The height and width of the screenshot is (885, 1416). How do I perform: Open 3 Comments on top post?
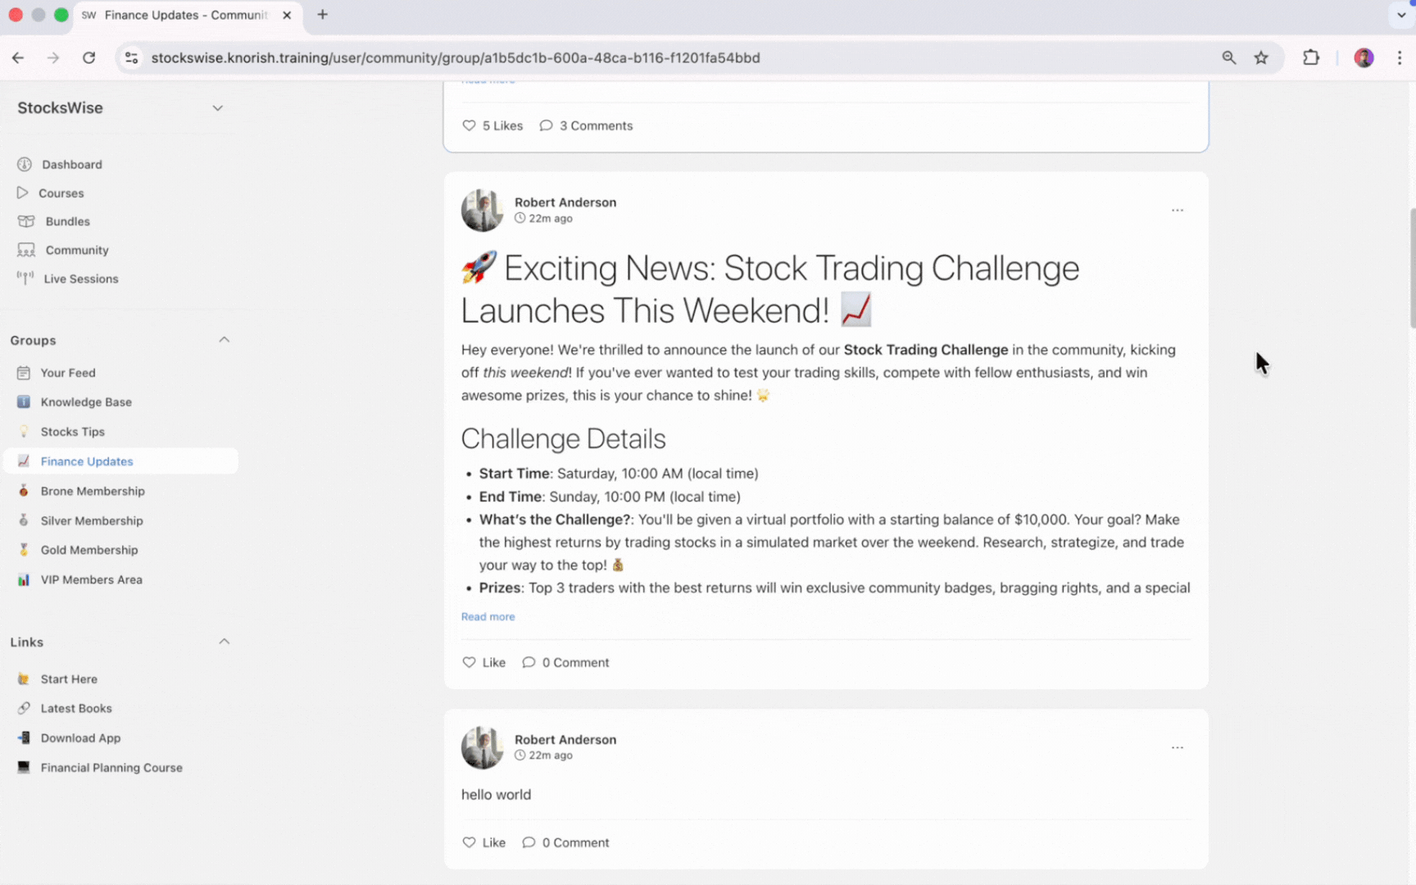(x=586, y=125)
